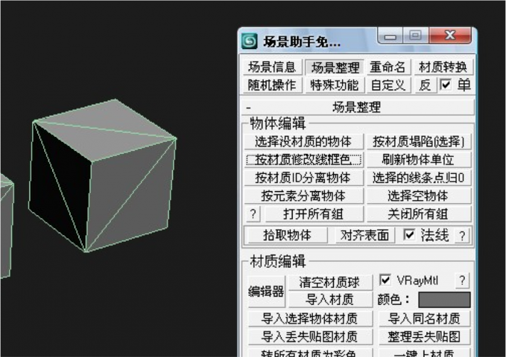Open the 自定义 tab
Image resolution: width=506 pixels, height=357 pixels.
(x=388, y=86)
